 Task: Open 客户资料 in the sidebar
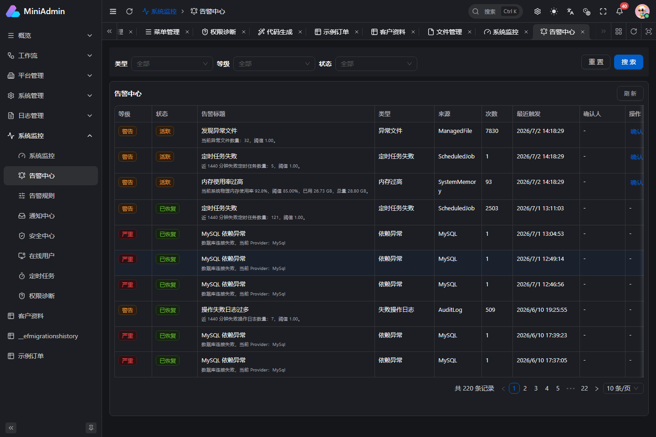51,316
